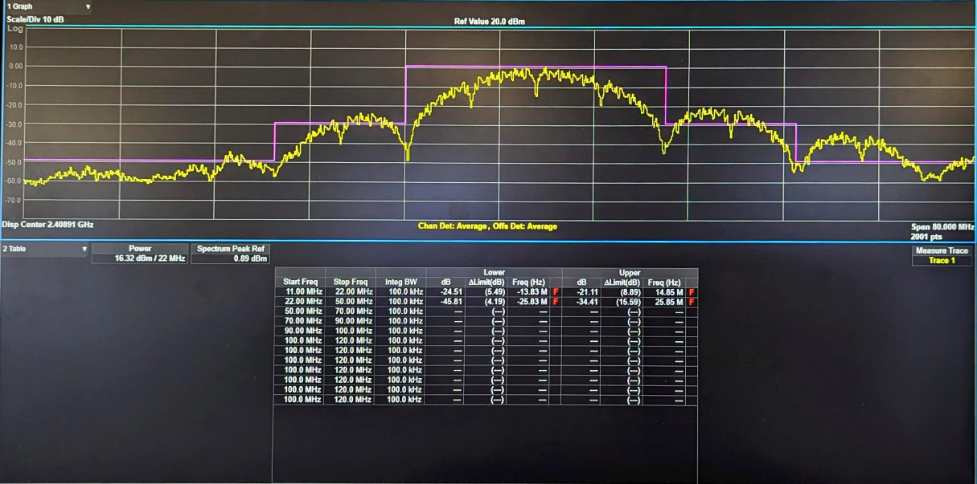The image size is (977, 484).
Task: Click the red F fail flag in first Lower row
Action: (x=556, y=291)
